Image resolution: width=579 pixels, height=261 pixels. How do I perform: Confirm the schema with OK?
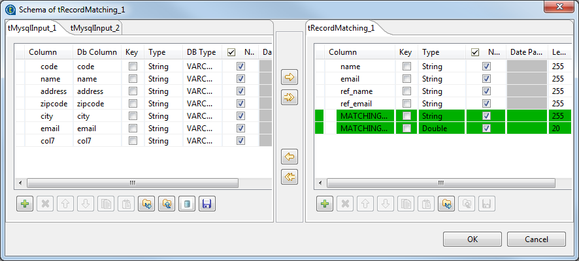pyautogui.click(x=472, y=239)
